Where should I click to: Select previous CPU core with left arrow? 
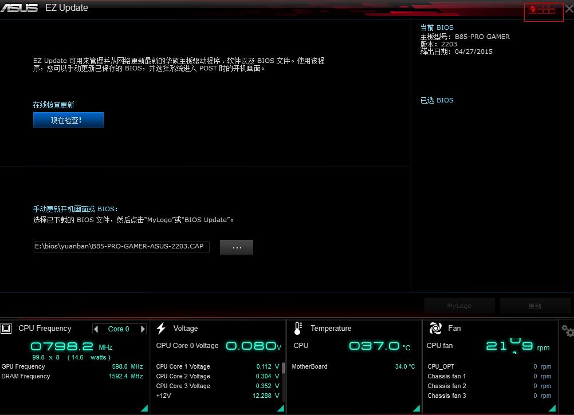96,329
